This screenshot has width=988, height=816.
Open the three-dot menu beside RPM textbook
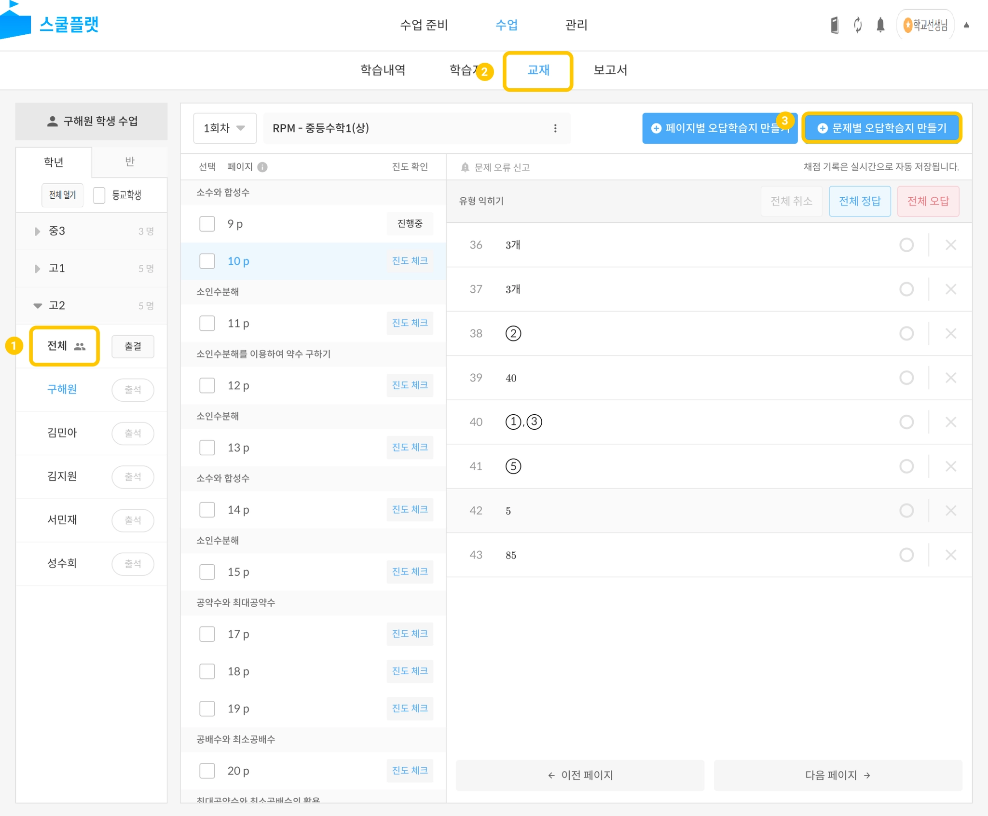pos(555,128)
